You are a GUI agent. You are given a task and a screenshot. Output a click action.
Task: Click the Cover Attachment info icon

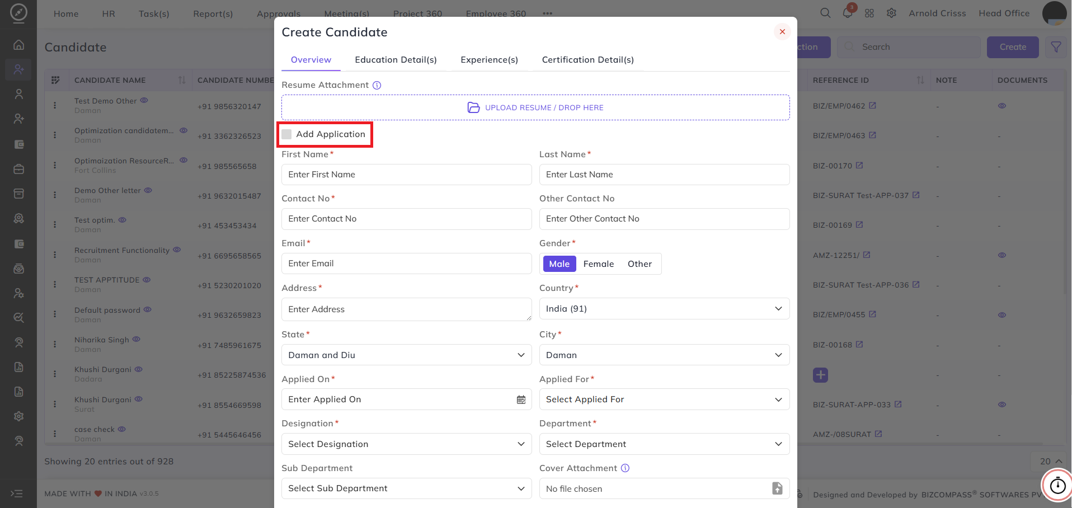pos(626,468)
